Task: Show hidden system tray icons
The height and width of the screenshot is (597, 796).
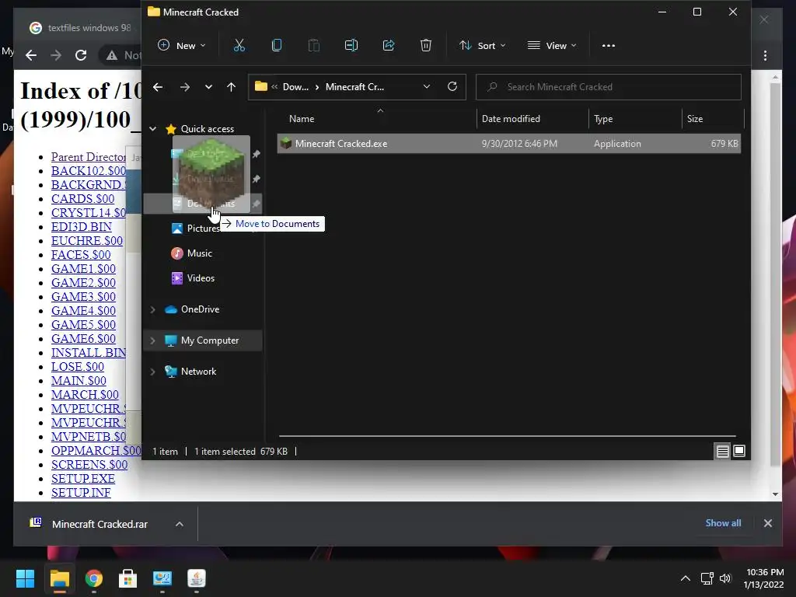Action: [x=686, y=578]
